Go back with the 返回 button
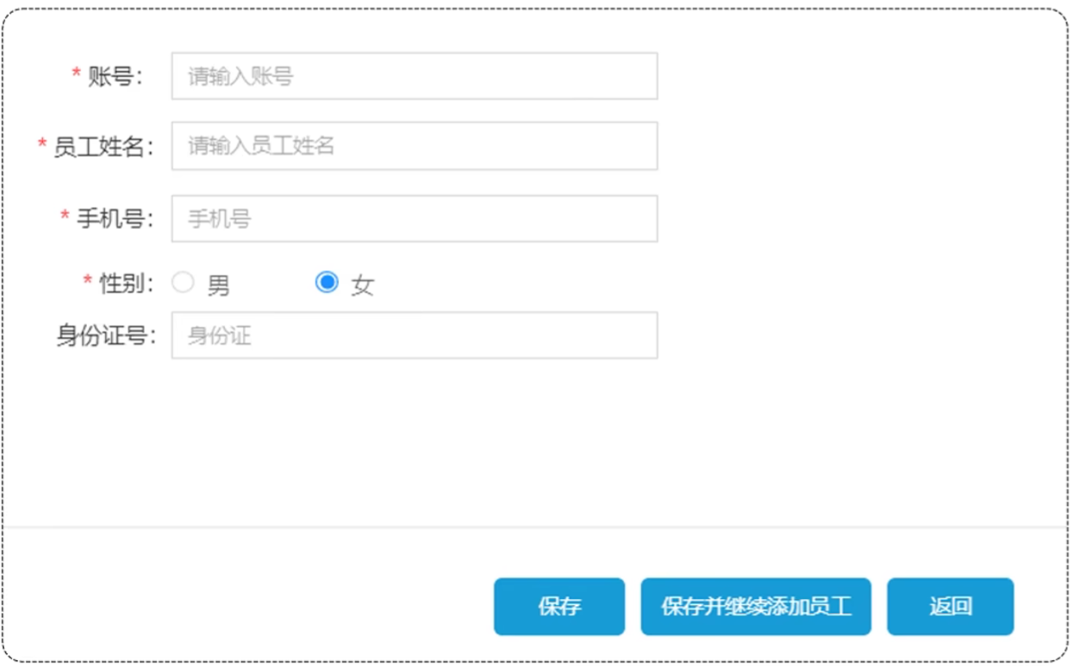Screen dimensions: 1073x668 click(950, 607)
